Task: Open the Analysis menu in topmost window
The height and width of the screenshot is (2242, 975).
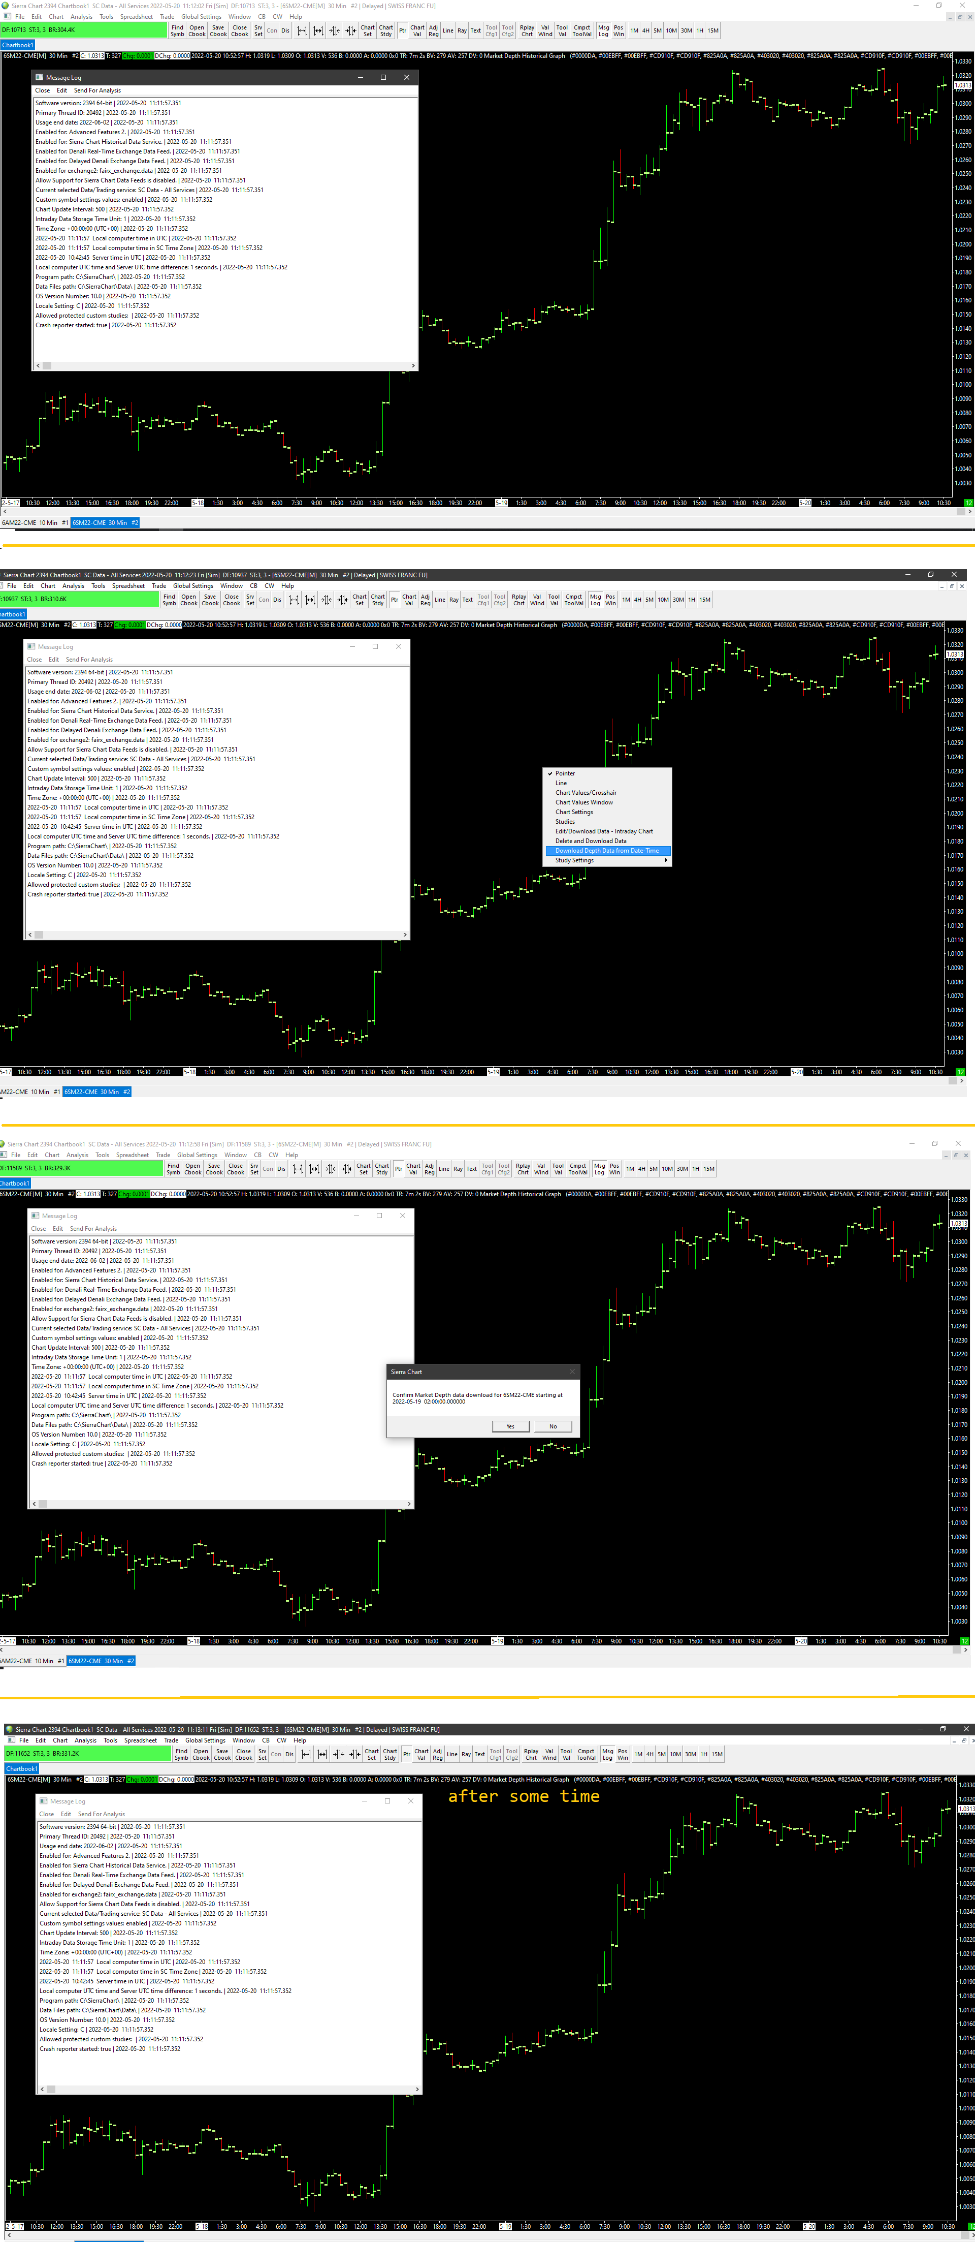Action: (x=81, y=17)
